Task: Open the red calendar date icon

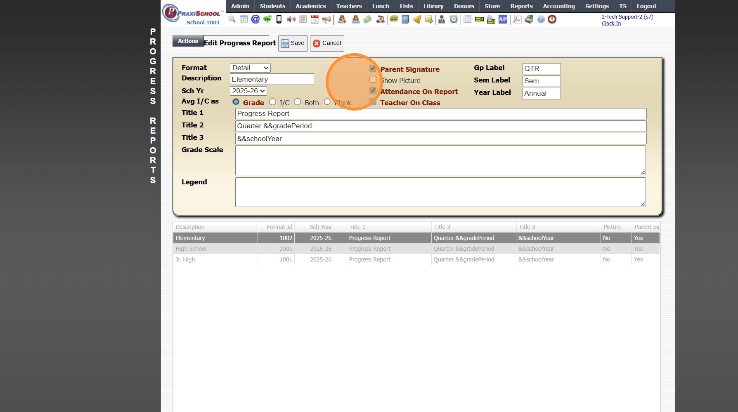Action: [x=315, y=19]
